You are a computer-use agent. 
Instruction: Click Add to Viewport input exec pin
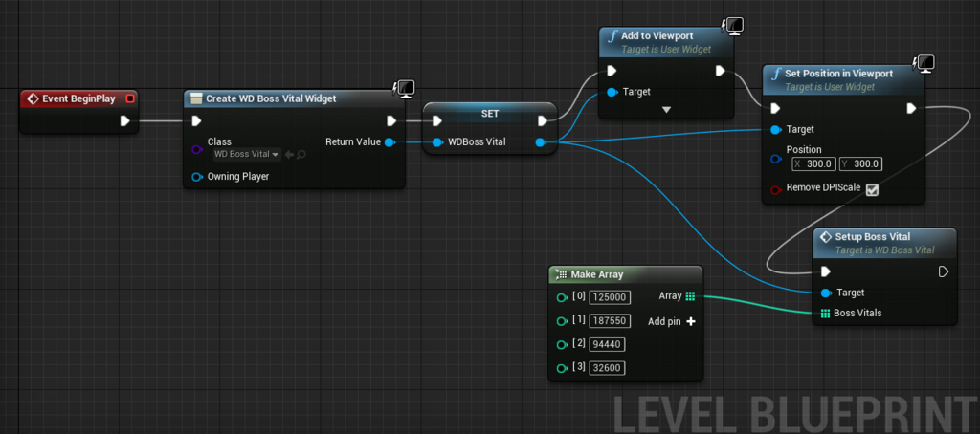tap(612, 71)
